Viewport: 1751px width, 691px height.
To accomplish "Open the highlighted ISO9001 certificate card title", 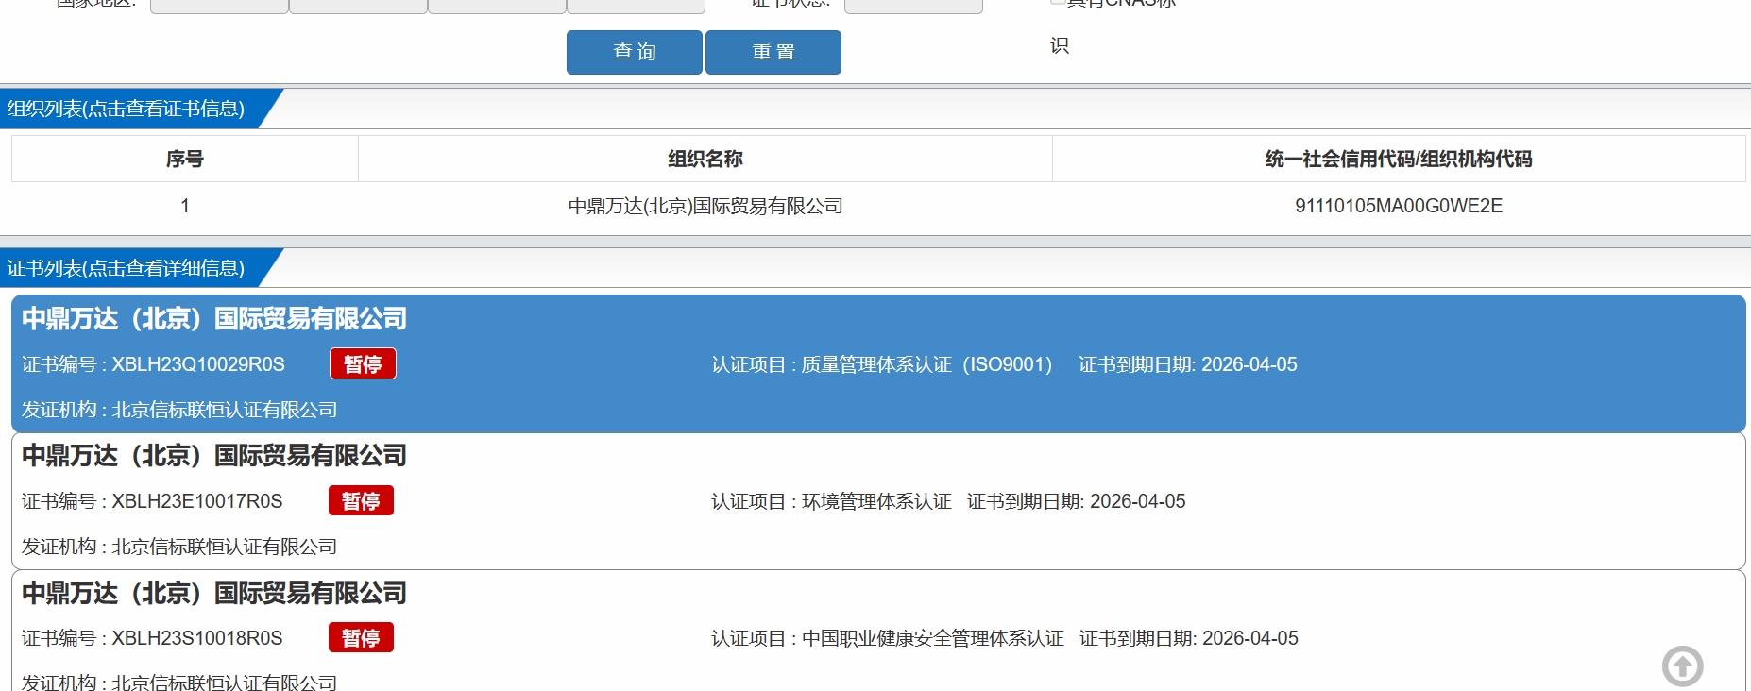I will tap(214, 319).
